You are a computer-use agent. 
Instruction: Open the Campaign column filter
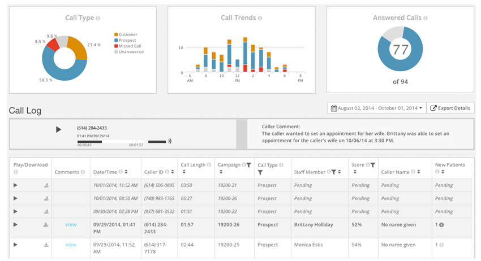[249, 165]
